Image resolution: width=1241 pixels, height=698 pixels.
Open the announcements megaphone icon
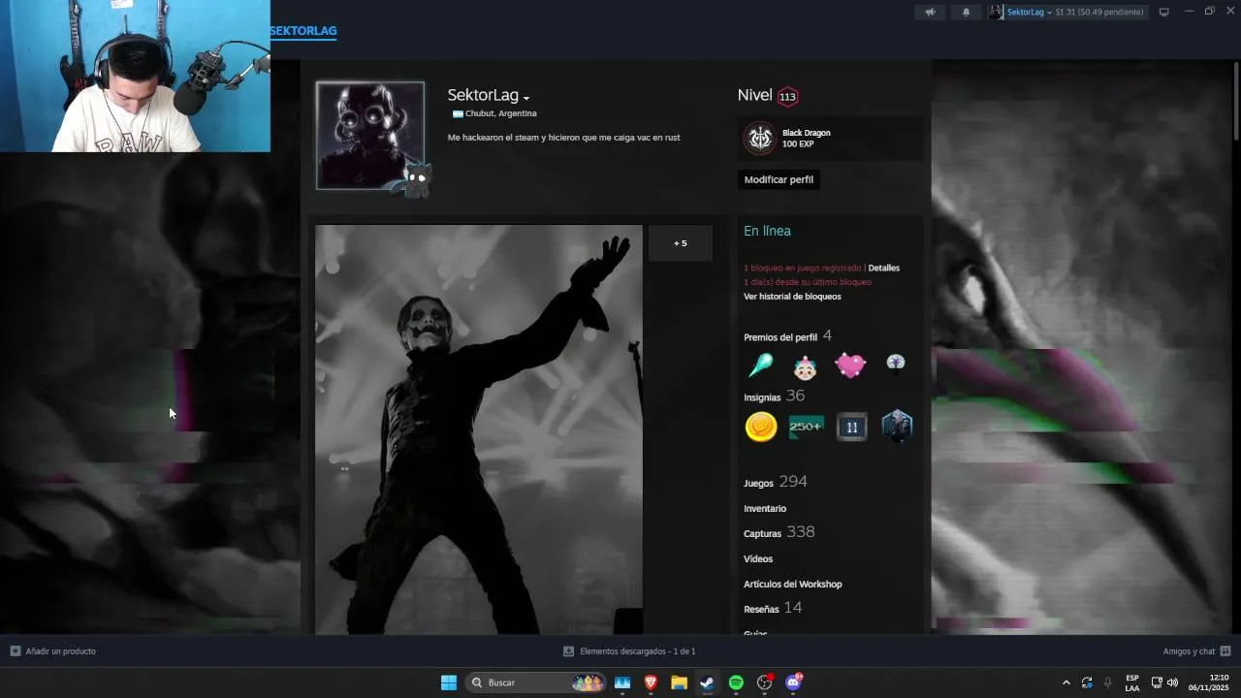point(931,13)
